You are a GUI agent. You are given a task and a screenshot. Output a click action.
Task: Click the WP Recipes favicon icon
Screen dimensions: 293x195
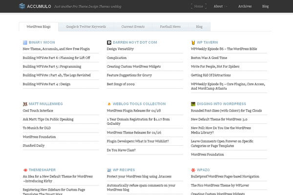tap(109, 170)
